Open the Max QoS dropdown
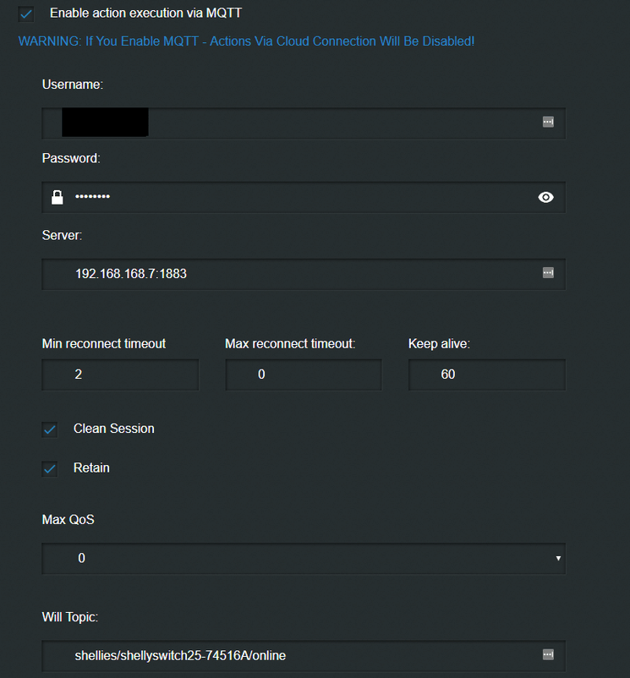Image resolution: width=630 pixels, height=678 pixels. click(304, 558)
